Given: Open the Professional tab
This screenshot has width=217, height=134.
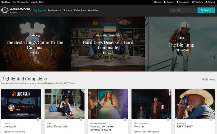Looking at the screenshot, I should coord(55,10).
